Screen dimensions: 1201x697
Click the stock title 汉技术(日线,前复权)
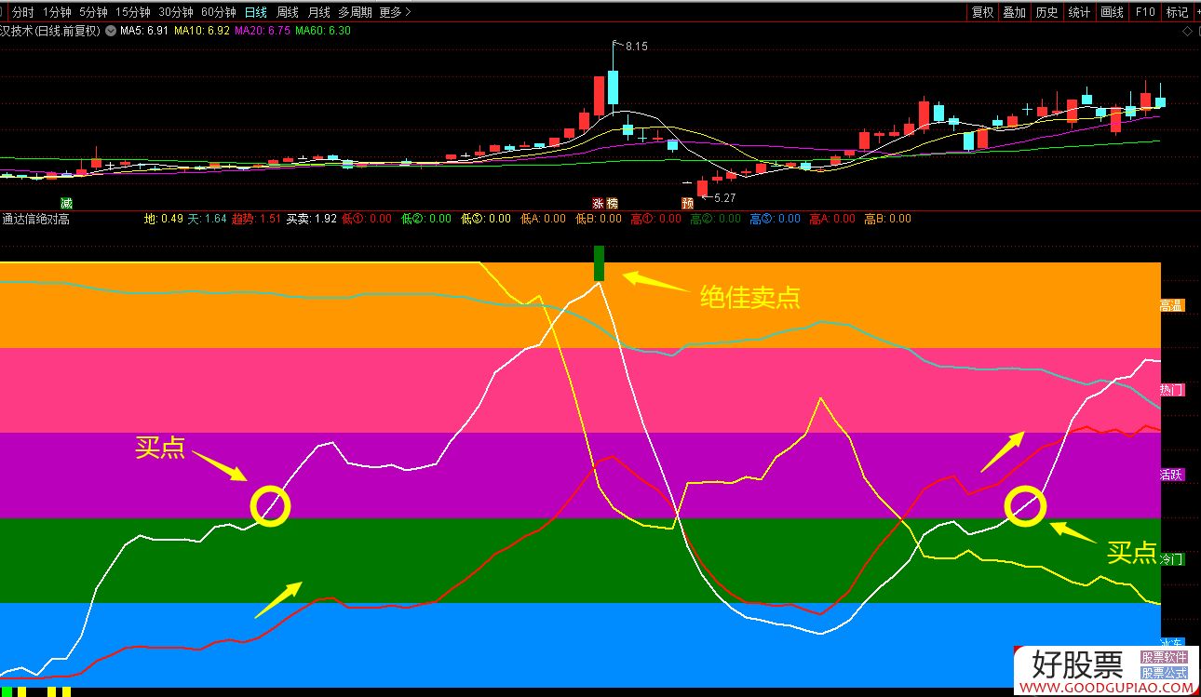(x=50, y=31)
